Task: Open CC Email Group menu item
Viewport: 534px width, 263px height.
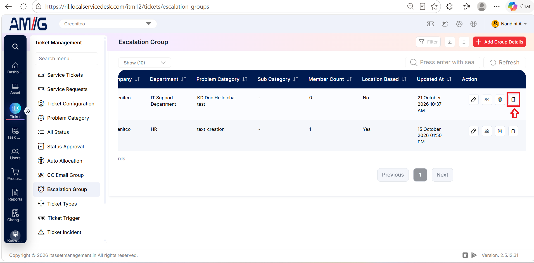Action: tap(67, 175)
